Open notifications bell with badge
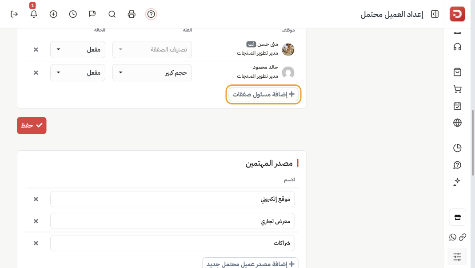The image size is (475, 268). point(34,14)
